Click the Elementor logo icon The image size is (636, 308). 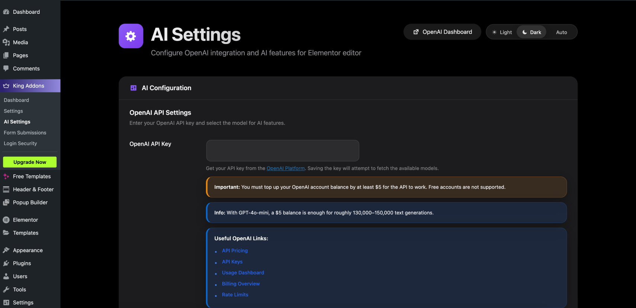pos(6,220)
